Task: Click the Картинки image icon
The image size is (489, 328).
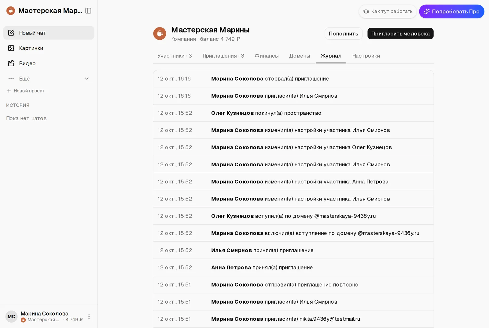Action: point(11,48)
